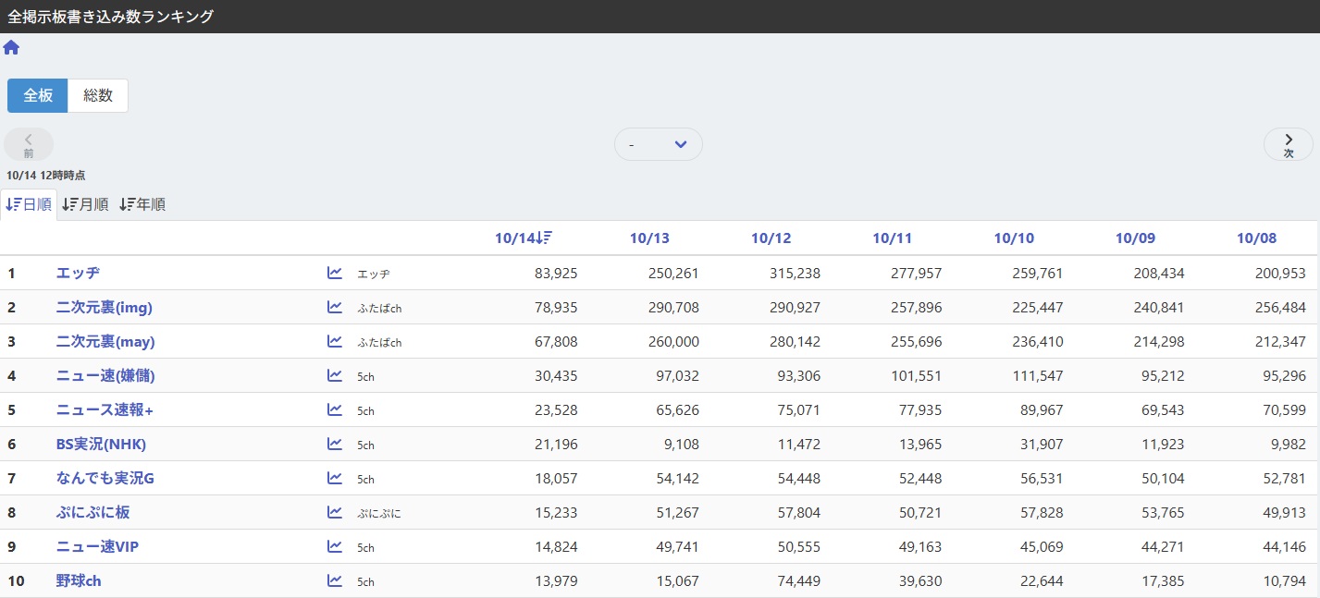The width and height of the screenshot is (1320, 598).
Task: Click the home icon
Action: (11, 48)
